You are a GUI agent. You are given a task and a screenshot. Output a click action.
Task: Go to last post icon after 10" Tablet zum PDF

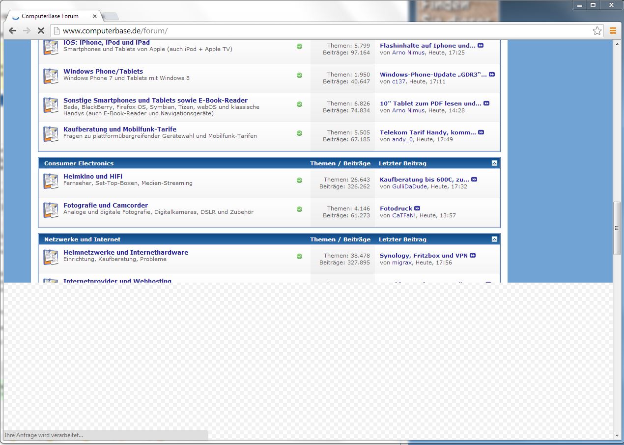click(x=486, y=104)
